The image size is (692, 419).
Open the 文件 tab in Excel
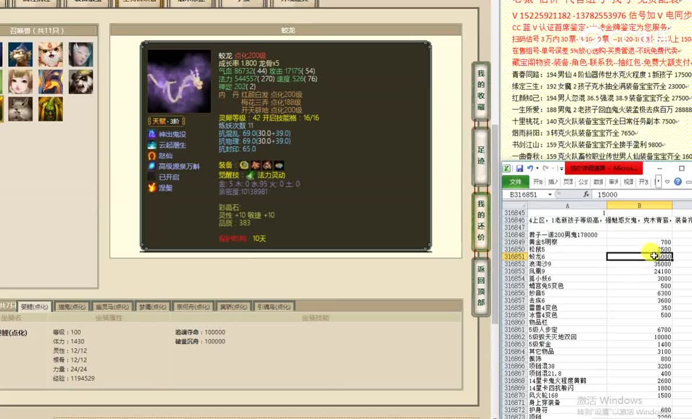click(x=514, y=180)
